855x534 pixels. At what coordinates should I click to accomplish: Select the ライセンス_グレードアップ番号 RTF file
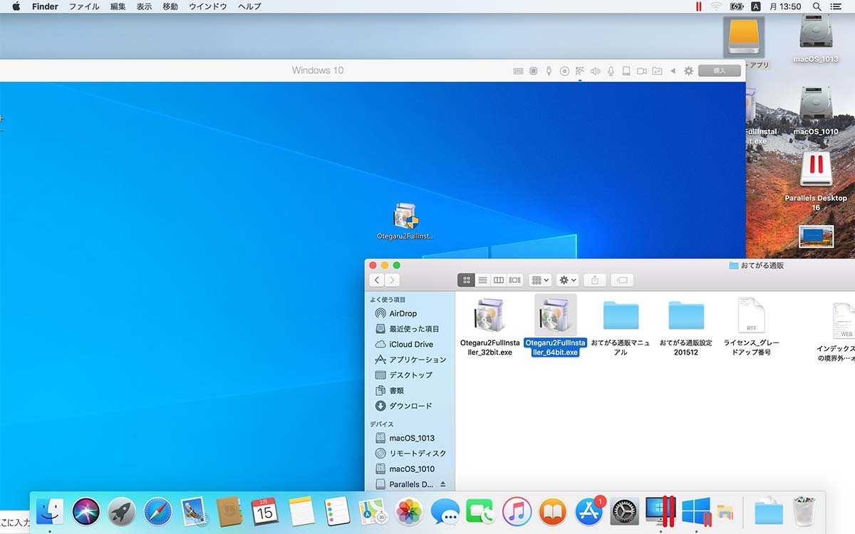click(752, 327)
